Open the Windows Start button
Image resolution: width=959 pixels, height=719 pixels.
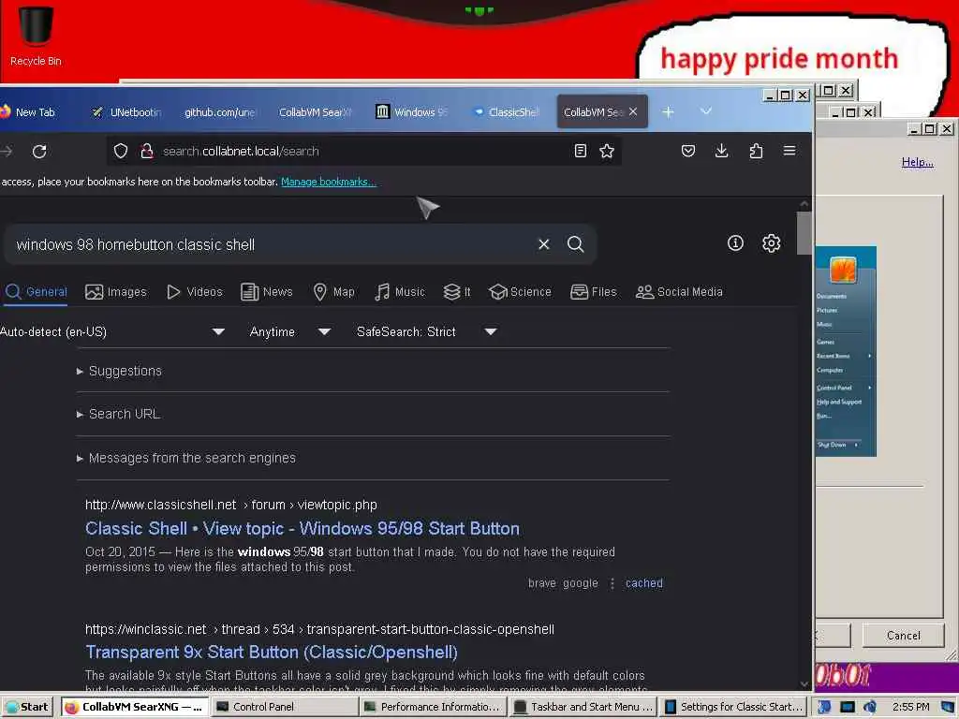28,707
